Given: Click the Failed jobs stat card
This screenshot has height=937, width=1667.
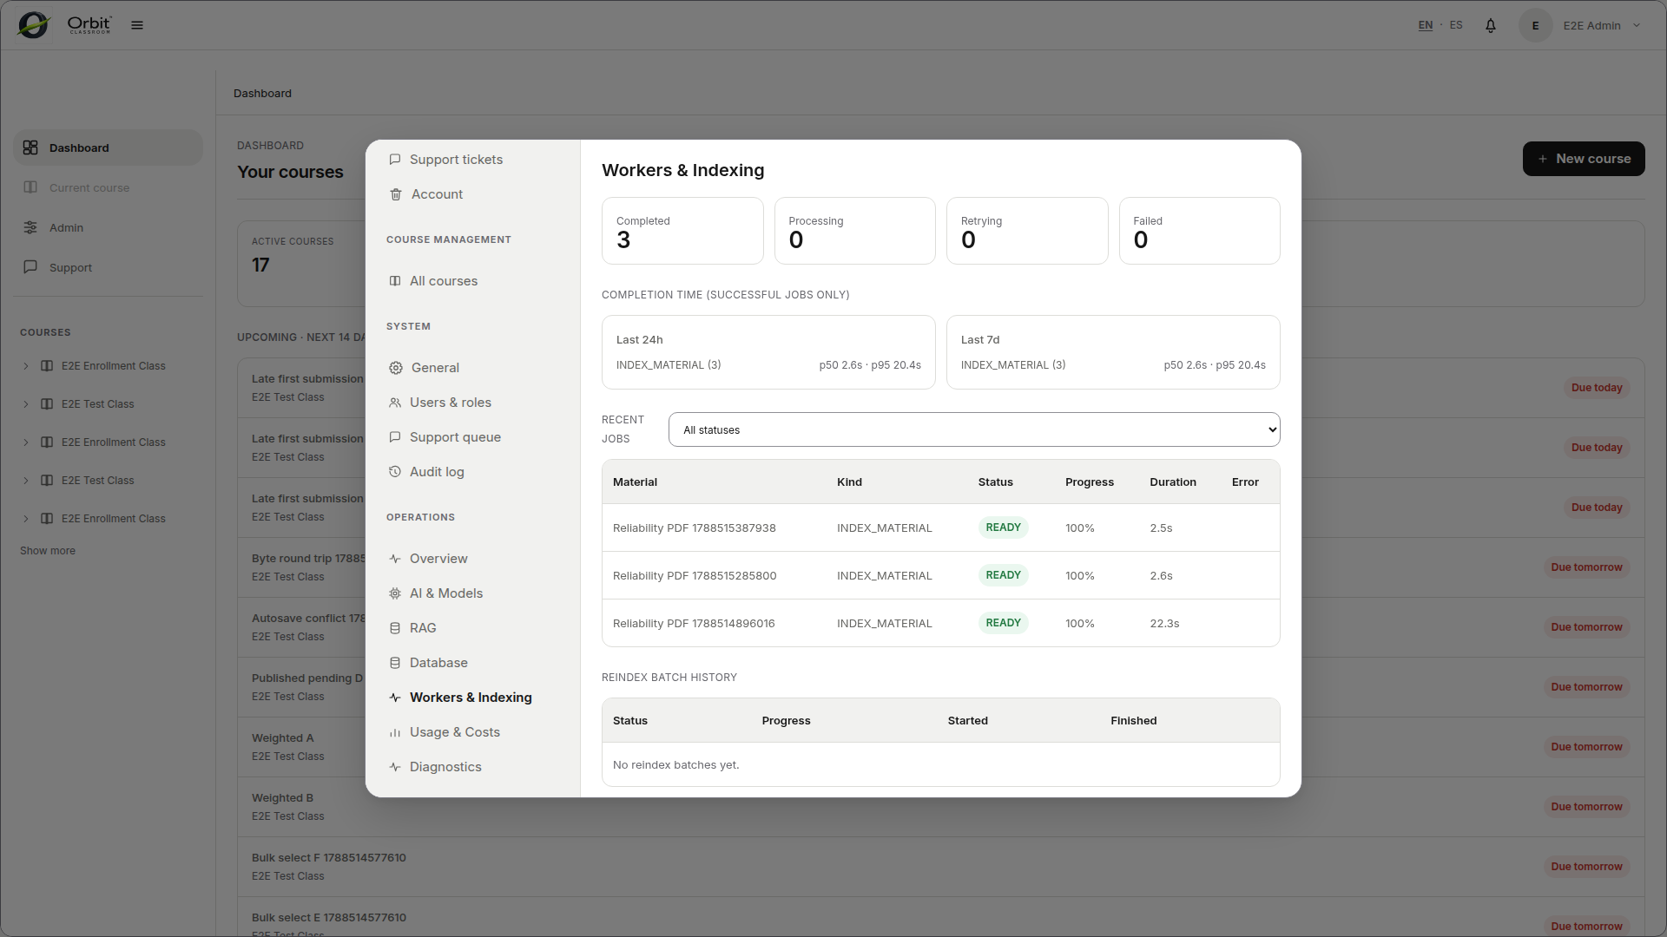Looking at the screenshot, I should coord(1199,231).
